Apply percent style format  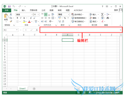point(65,18)
